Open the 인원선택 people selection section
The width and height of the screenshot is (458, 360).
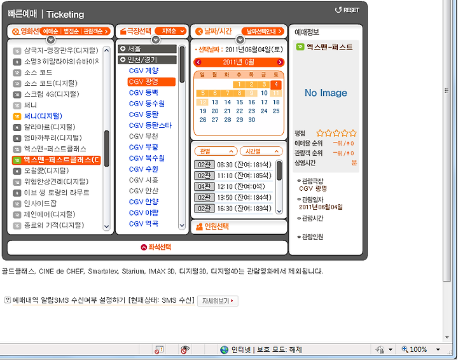click(239, 226)
